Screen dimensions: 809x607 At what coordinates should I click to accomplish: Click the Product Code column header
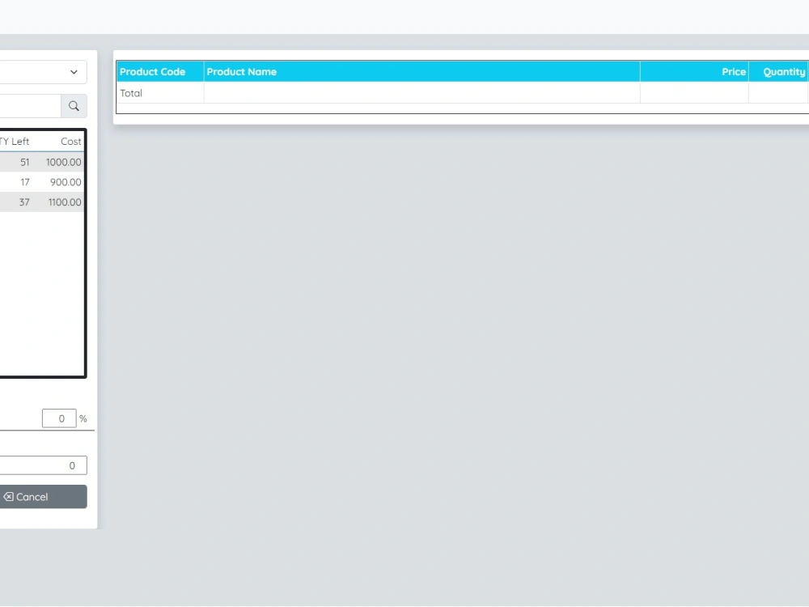click(160, 72)
